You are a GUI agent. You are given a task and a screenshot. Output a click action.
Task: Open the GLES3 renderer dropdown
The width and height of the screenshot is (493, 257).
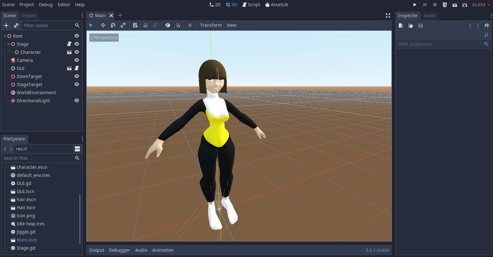(481, 5)
